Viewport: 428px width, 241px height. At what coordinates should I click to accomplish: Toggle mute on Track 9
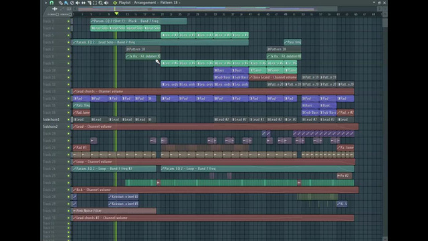(x=68, y=63)
